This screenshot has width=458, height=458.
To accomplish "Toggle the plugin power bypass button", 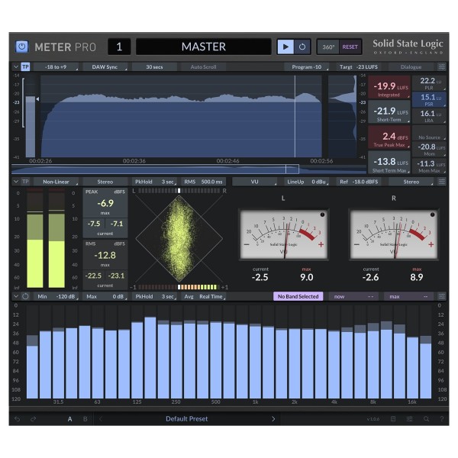I will (21, 47).
